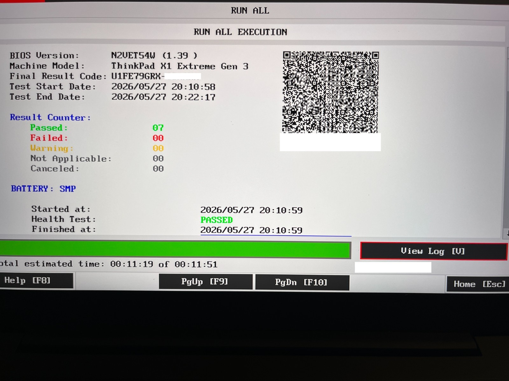Image resolution: width=509 pixels, height=381 pixels.
Task: Click the Canceled label
Action: [x=55, y=169]
